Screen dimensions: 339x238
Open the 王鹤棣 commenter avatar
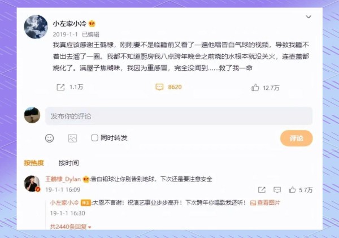click(x=32, y=184)
